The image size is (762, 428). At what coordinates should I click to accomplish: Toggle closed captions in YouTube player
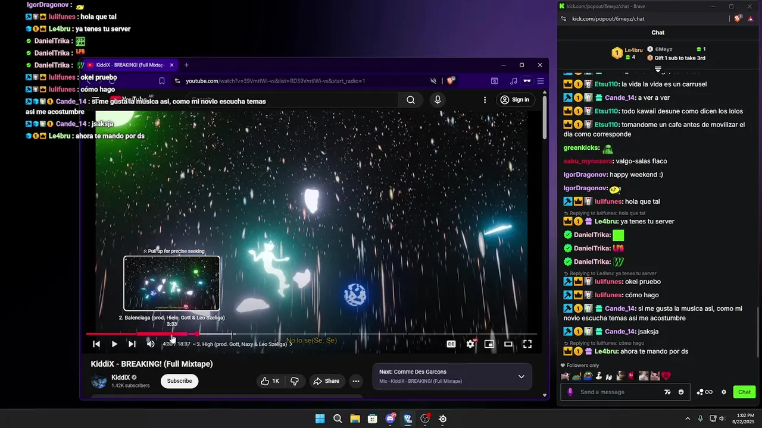451,344
